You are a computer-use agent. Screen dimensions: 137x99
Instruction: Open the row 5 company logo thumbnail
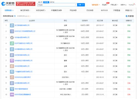click(x=12, y=49)
